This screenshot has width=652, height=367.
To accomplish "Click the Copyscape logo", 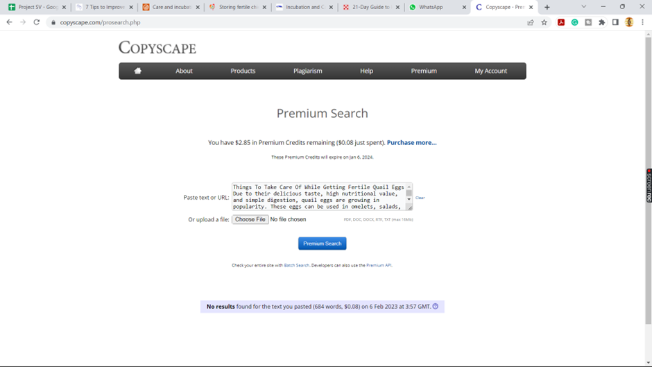I will click(x=157, y=48).
